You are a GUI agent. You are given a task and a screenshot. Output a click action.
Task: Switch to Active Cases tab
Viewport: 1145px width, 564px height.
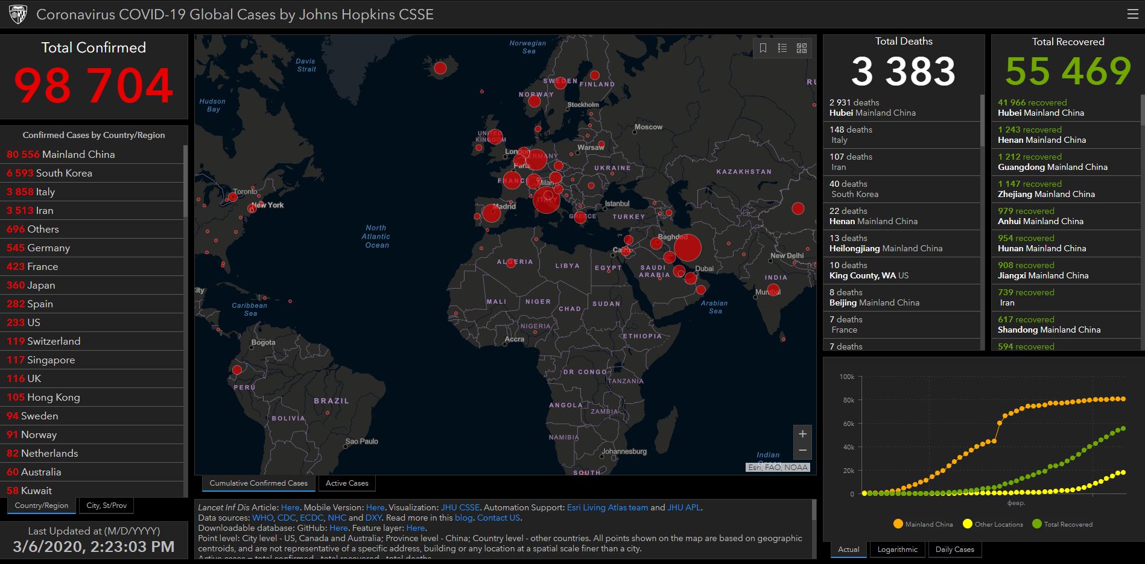[347, 483]
